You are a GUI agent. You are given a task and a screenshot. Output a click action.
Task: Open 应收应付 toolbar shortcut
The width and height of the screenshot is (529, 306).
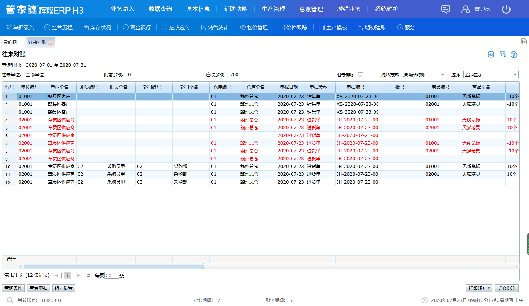(176, 27)
